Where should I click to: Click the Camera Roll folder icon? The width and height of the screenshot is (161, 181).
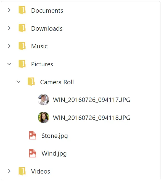[x=31, y=82]
